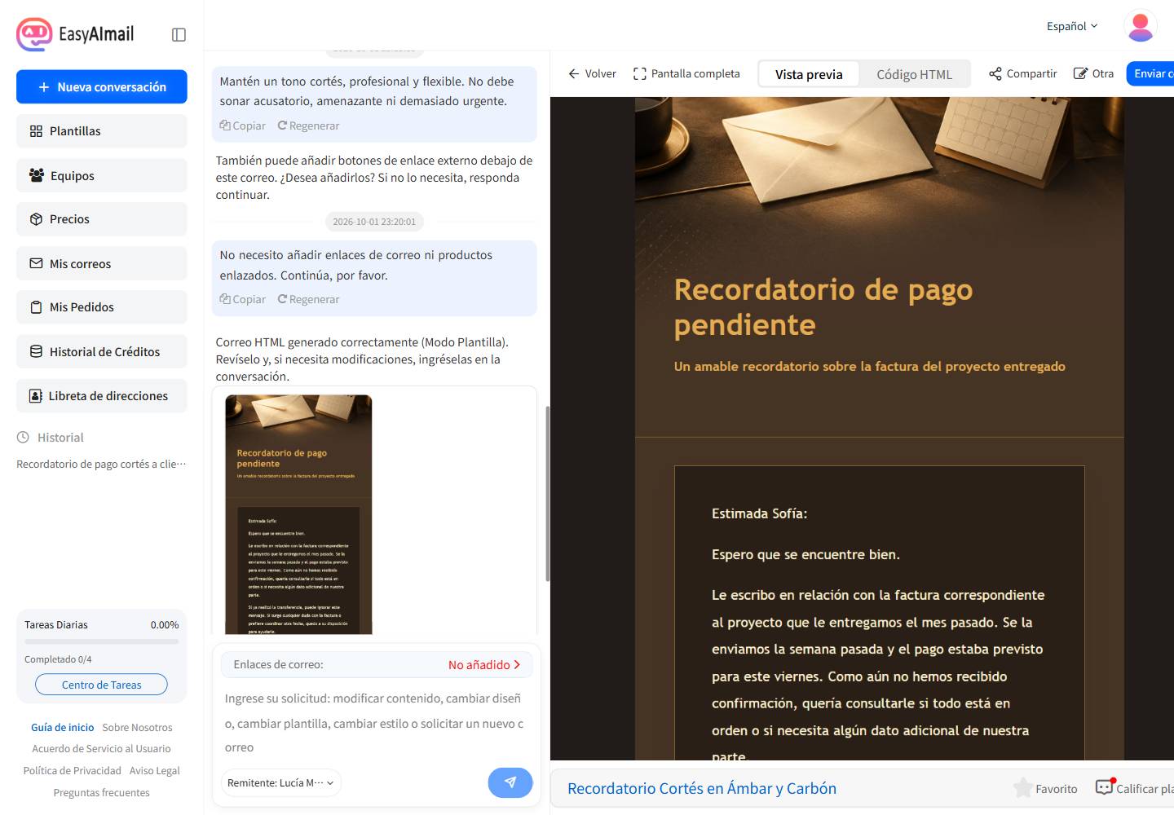Click the Calificar plantilla chat icon
The height and width of the screenshot is (815, 1174).
pyautogui.click(x=1105, y=787)
